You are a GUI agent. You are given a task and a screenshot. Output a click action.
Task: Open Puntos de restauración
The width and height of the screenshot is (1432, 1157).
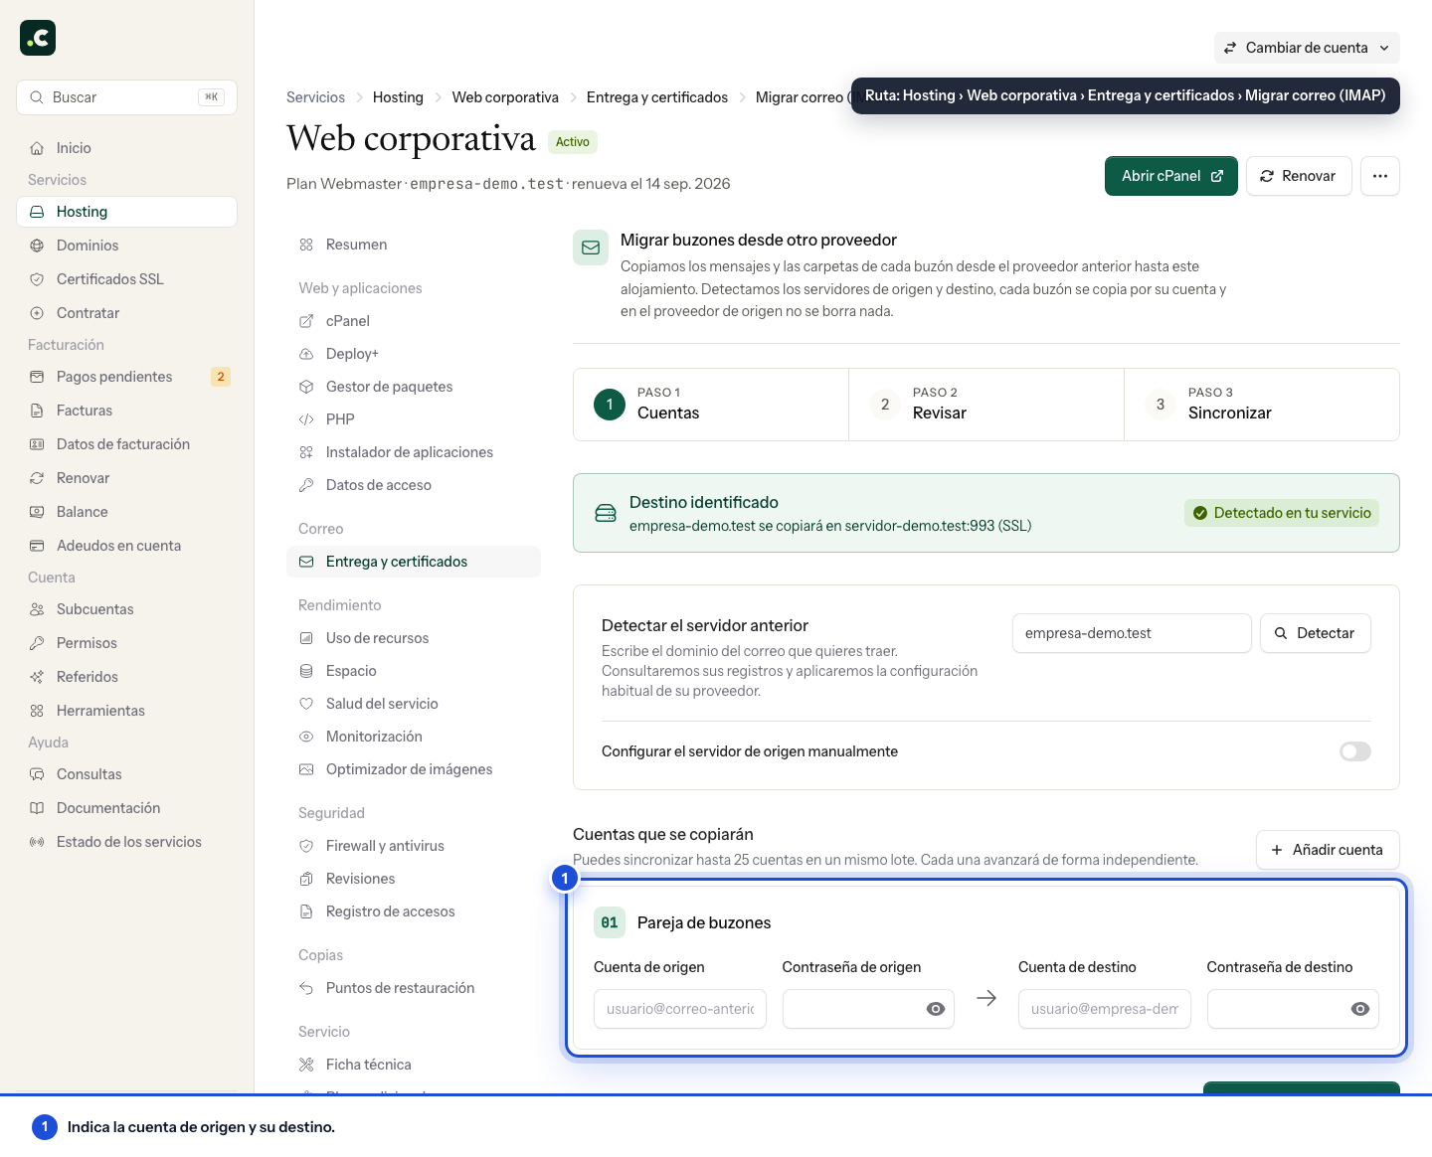414,988
